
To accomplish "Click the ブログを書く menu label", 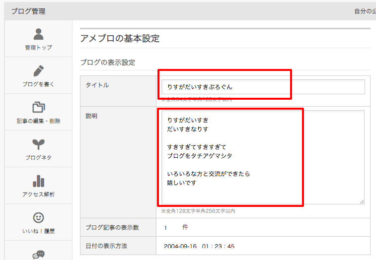I will [38, 84].
